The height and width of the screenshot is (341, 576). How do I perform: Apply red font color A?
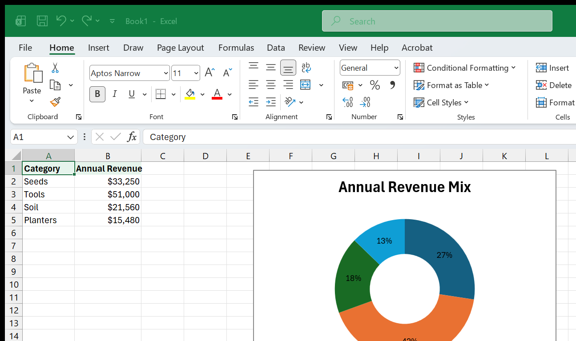coord(217,94)
